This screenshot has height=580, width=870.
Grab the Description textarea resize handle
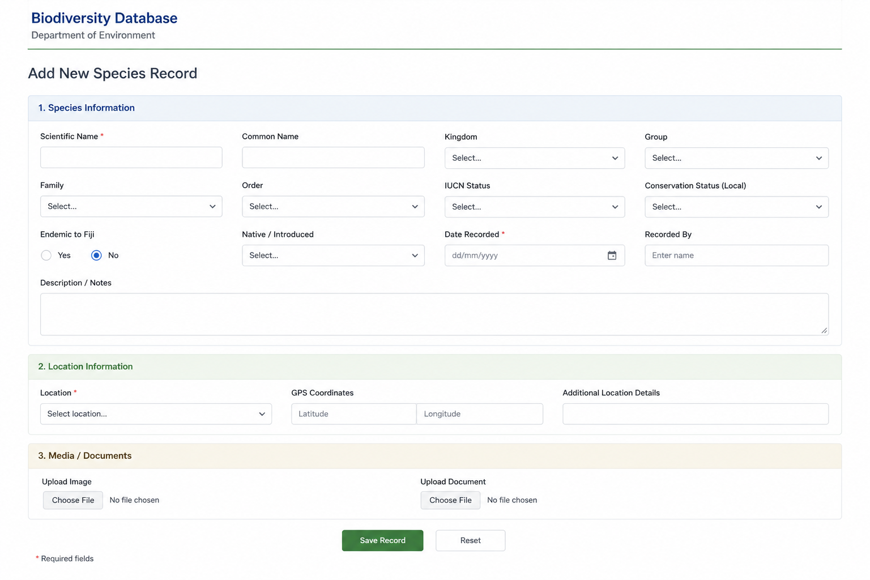(824, 330)
